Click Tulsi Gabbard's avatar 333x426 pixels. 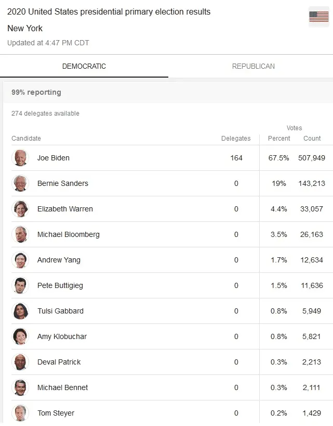tap(20, 311)
